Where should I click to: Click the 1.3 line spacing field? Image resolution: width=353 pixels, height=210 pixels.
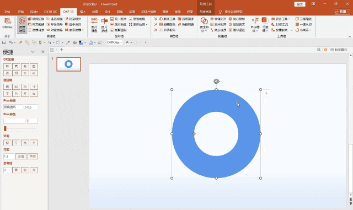click(9, 157)
